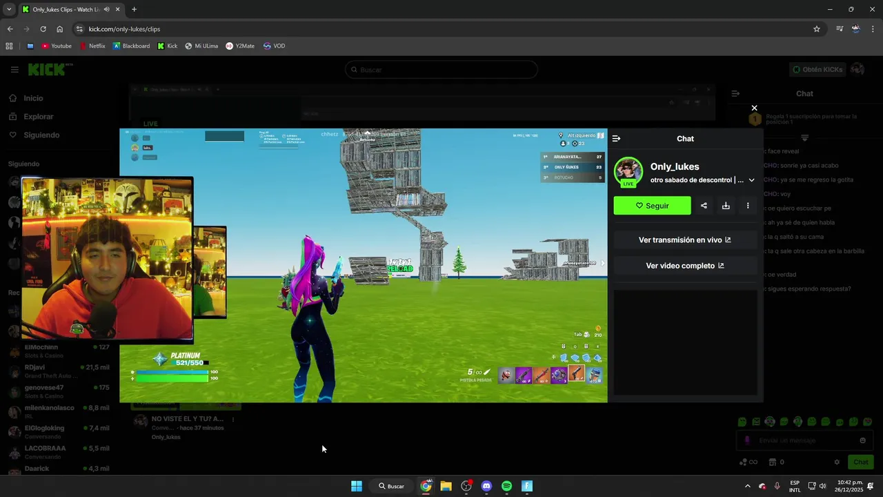Open the Kick hamburger menu
The height and width of the screenshot is (497, 883).
(x=14, y=70)
